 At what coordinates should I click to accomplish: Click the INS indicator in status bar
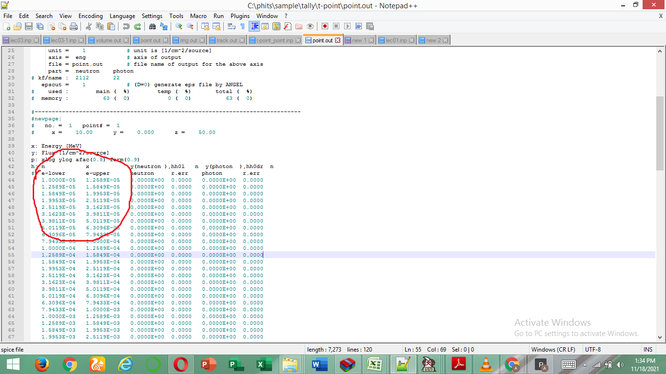click(648, 350)
